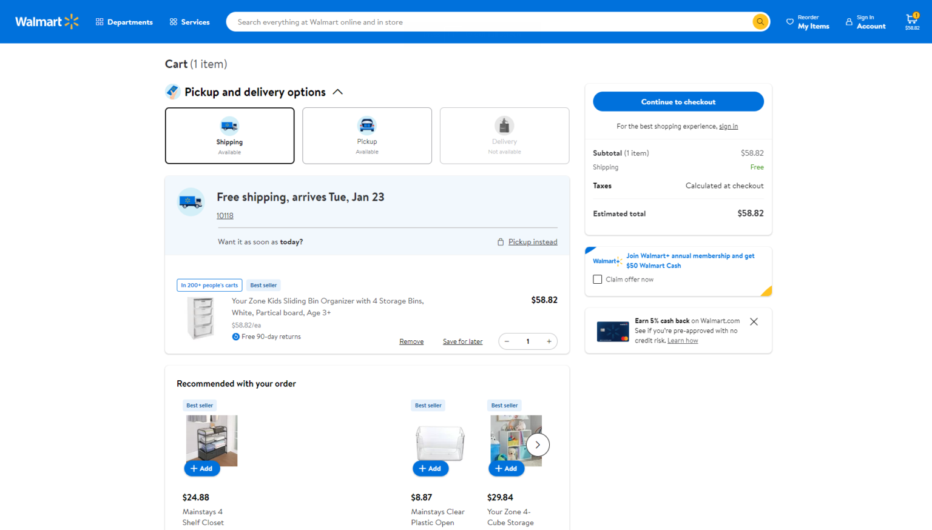
Task: Check the Claim offer now checkbox
Action: click(x=597, y=279)
